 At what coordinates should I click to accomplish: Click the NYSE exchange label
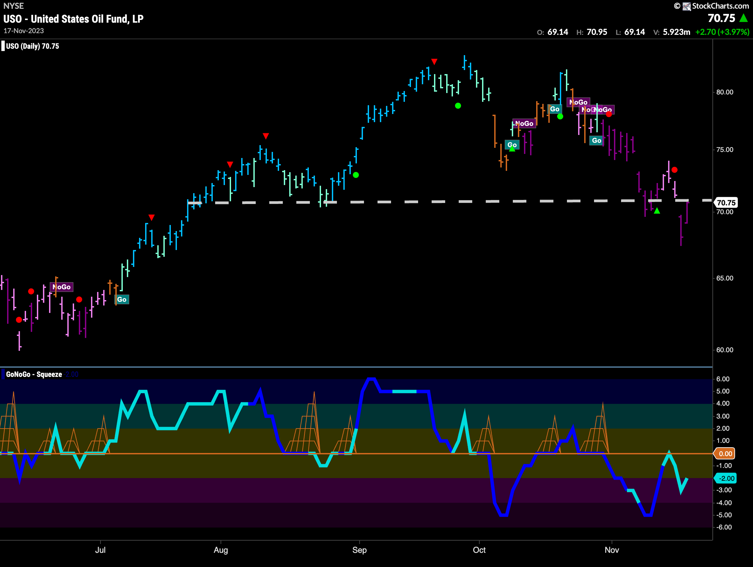(14, 6)
